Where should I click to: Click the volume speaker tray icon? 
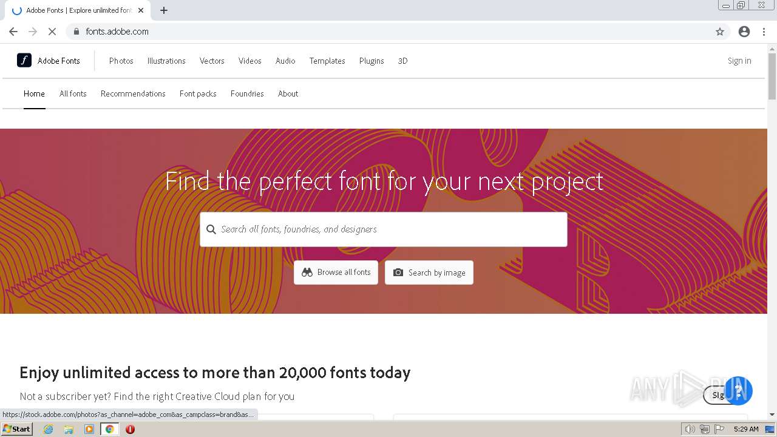tap(690, 429)
